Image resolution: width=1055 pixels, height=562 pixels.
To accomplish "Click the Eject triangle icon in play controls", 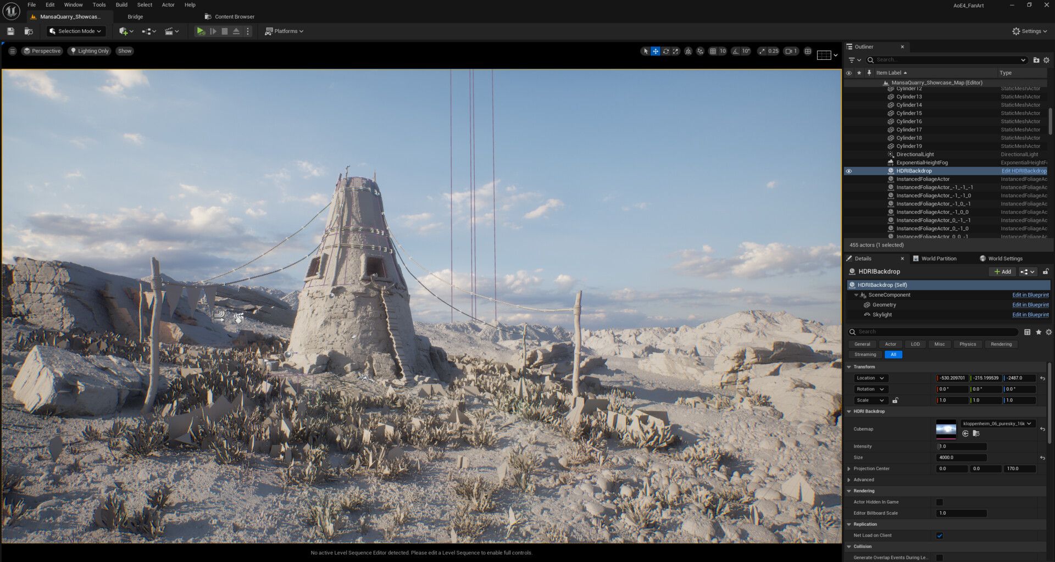I will click(236, 31).
